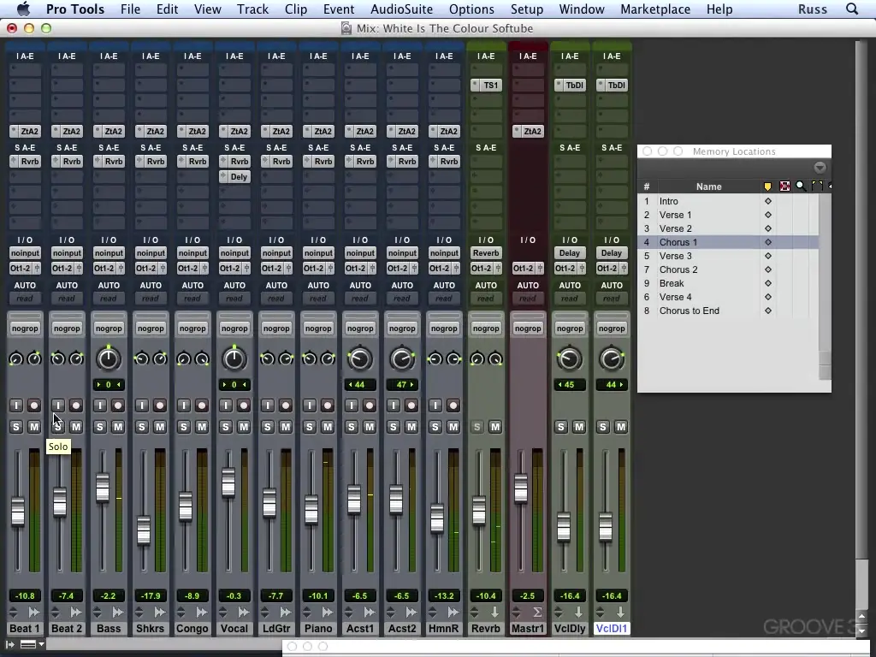Select the Vocal track name button

[x=234, y=629]
